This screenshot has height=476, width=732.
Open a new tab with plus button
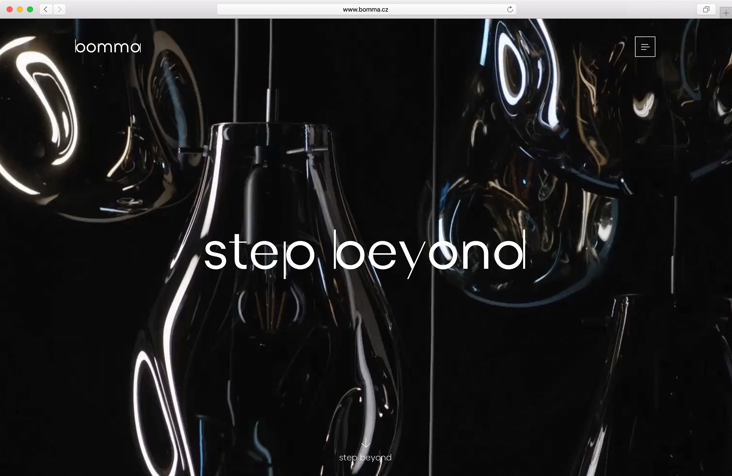[726, 13]
